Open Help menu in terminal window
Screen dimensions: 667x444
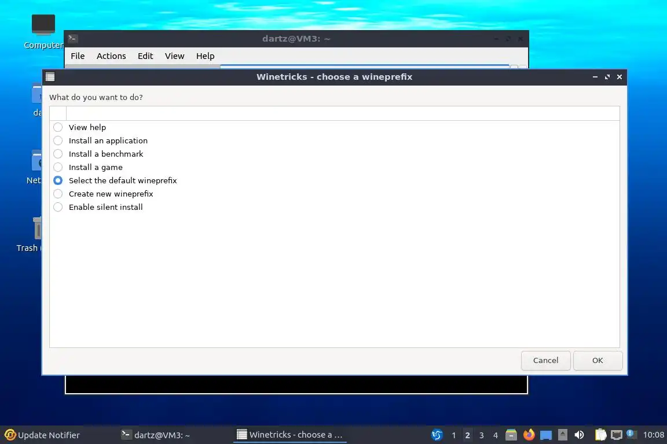pos(205,56)
